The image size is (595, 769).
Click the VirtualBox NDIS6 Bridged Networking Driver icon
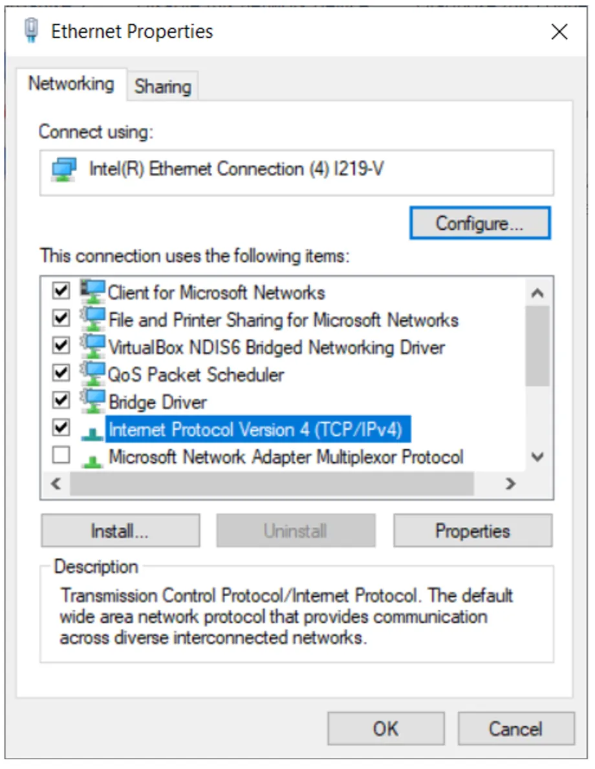click(x=92, y=346)
